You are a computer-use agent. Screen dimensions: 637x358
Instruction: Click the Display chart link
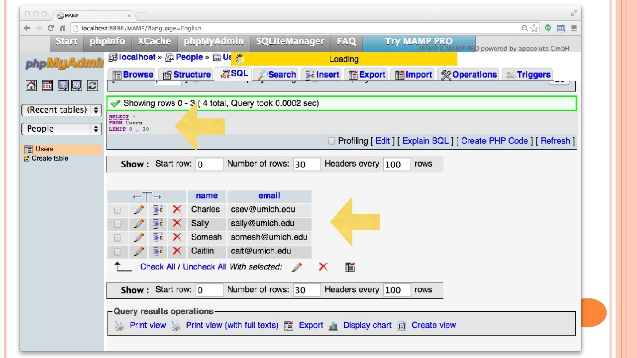point(367,325)
